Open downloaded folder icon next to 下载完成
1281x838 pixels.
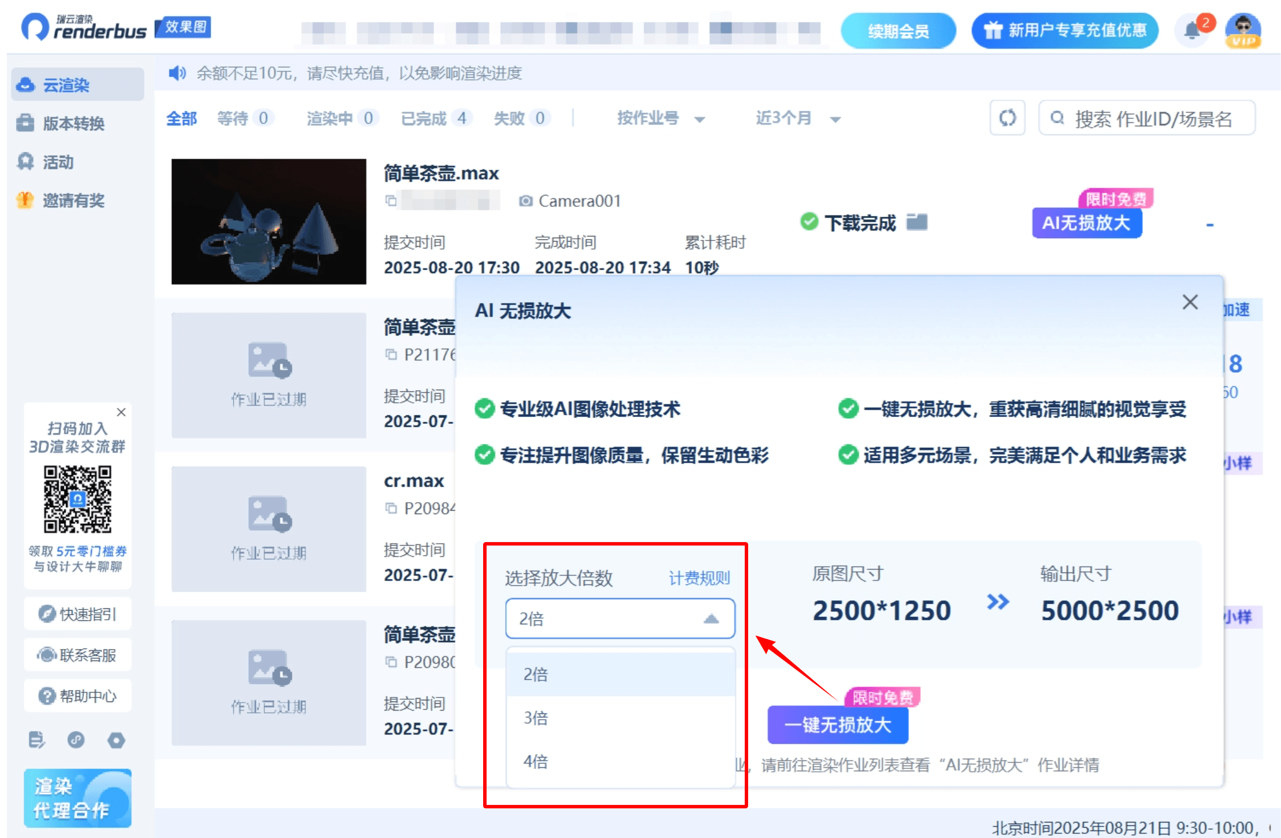[x=917, y=222]
